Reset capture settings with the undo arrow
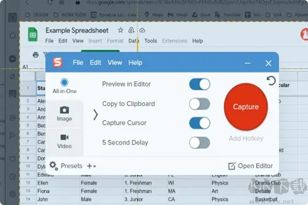Viewport: 308px width, 205px height. tap(271, 80)
